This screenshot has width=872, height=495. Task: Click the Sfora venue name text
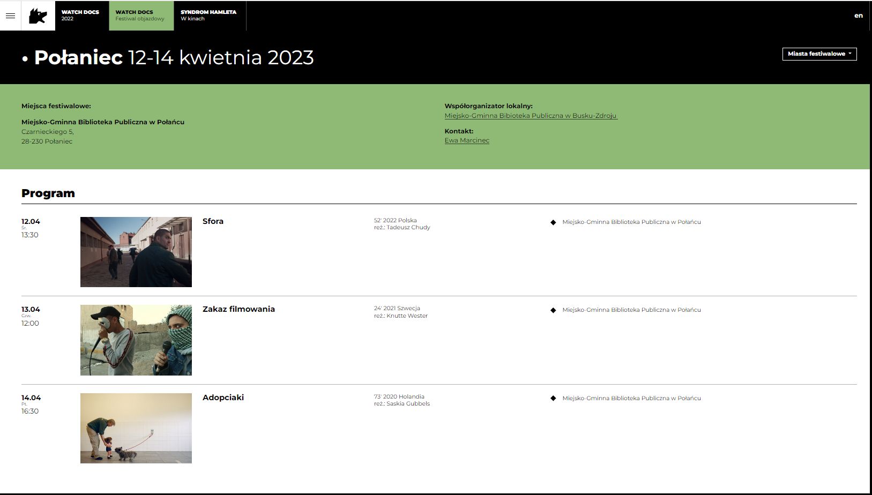pos(631,222)
